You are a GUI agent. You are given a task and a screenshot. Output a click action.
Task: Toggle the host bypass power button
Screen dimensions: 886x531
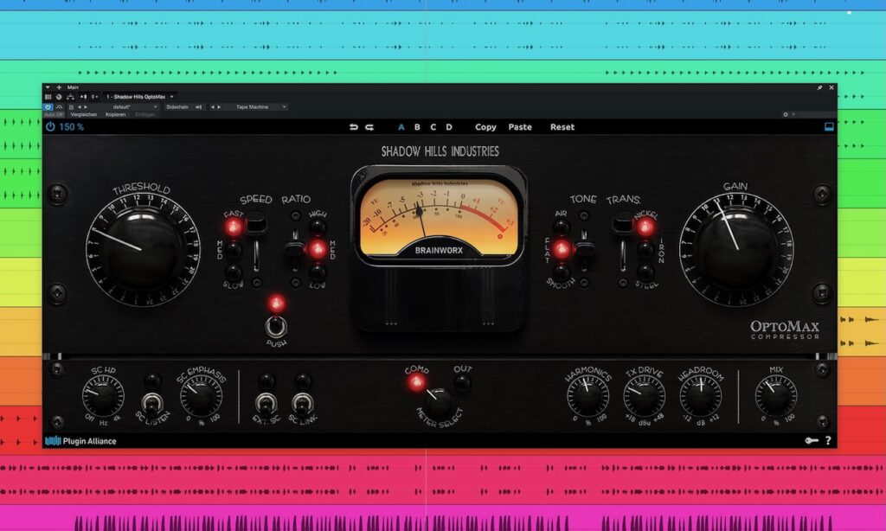48,106
